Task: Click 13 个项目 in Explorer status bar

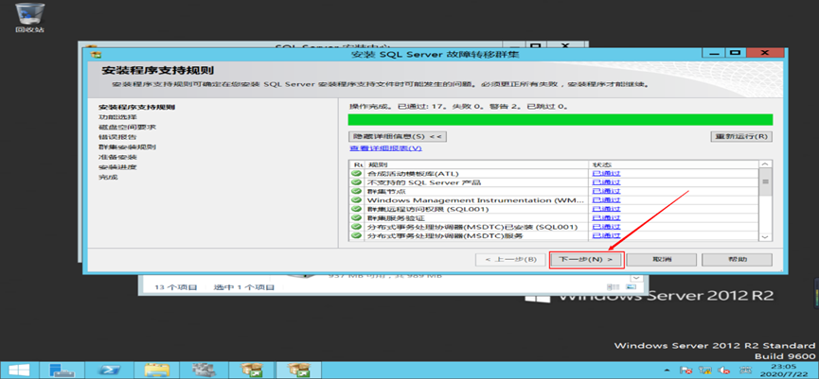Action: point(175,287)
